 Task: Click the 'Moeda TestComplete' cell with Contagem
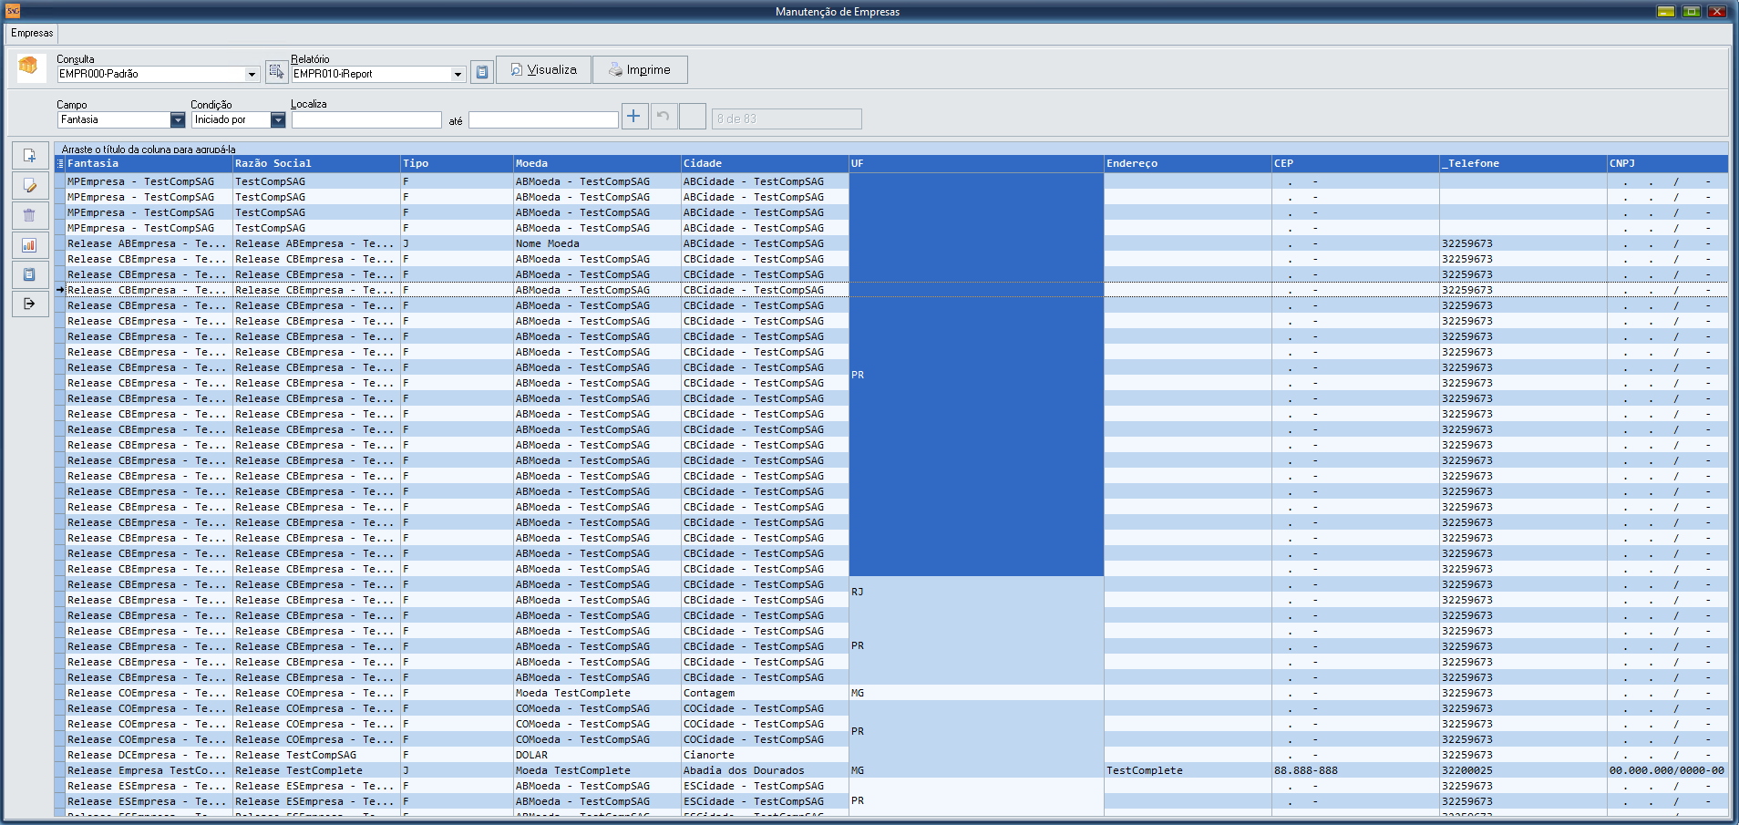(598, 693)
